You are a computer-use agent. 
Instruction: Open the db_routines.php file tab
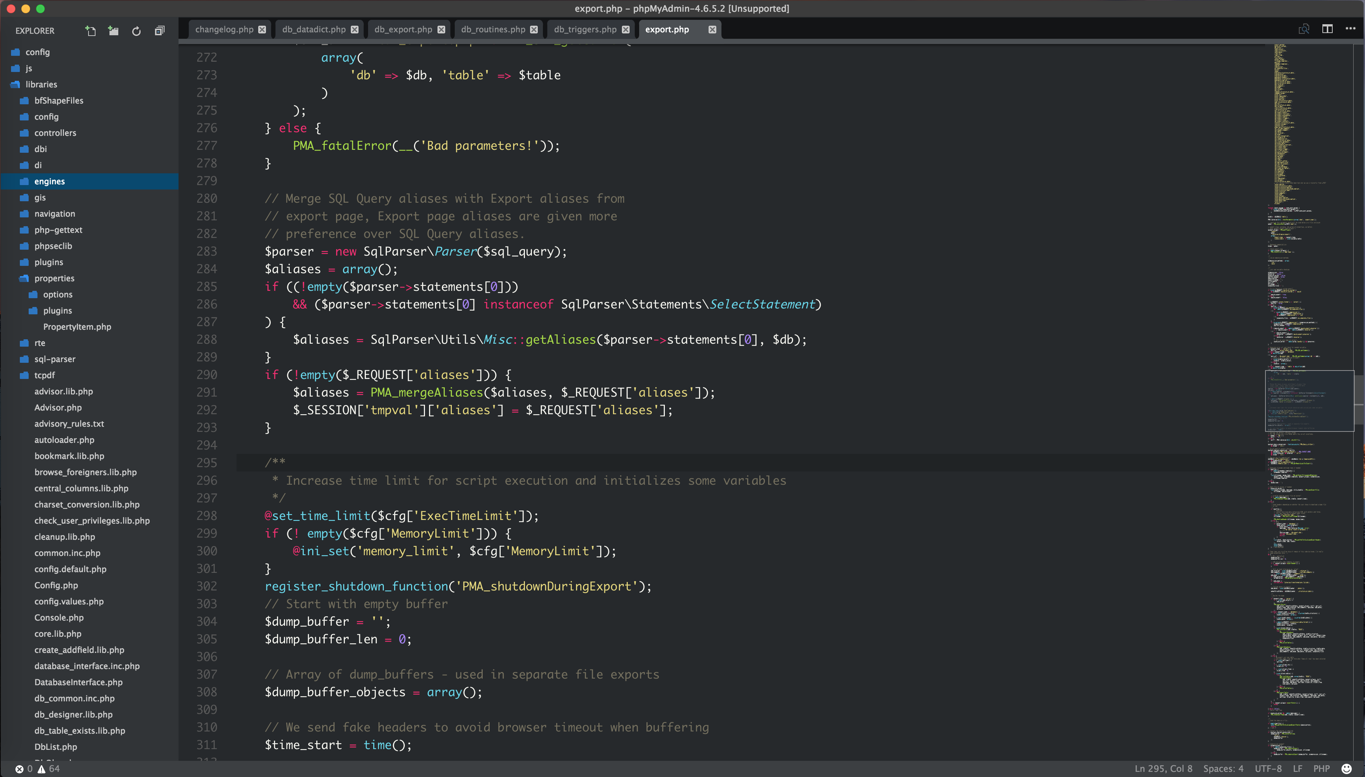click(x=491, y=29)
